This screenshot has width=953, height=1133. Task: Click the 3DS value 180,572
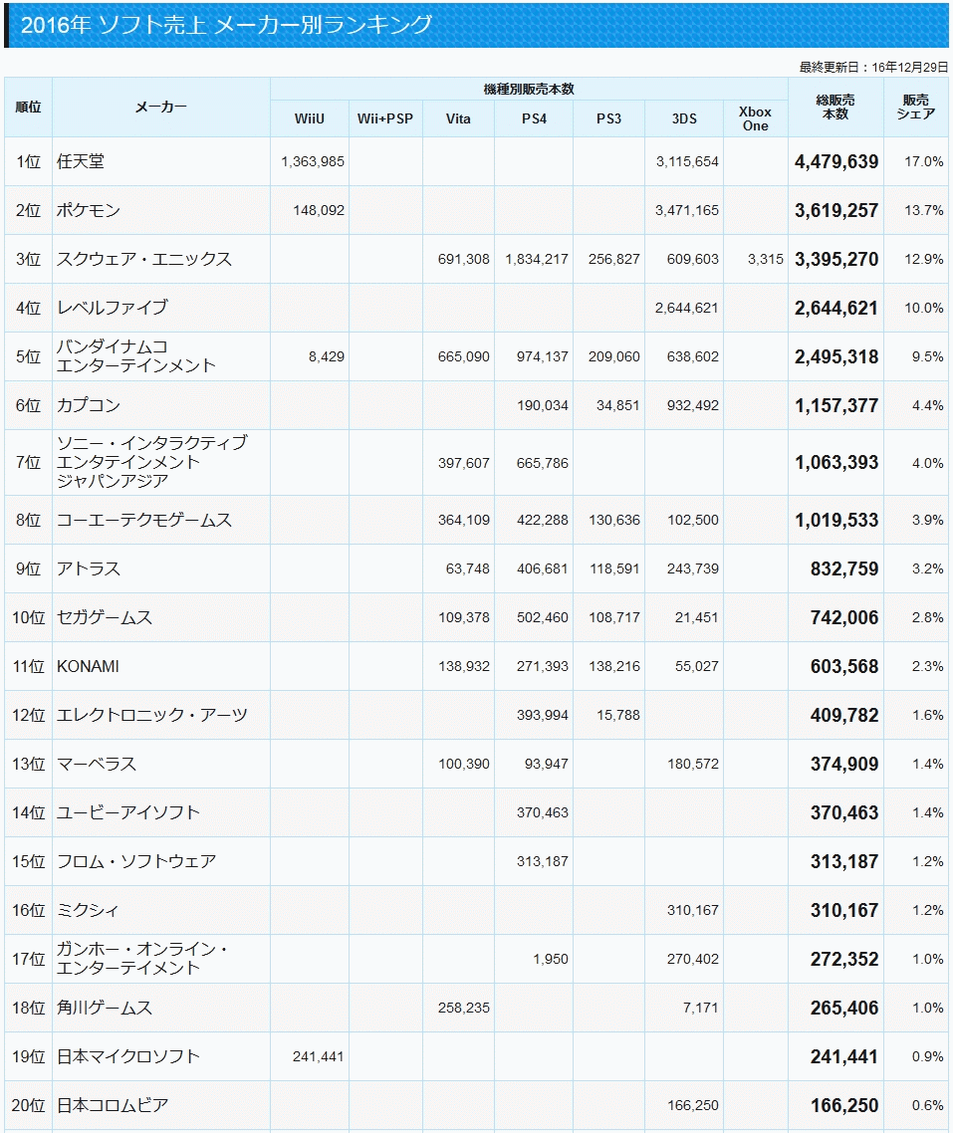[693, 764]
